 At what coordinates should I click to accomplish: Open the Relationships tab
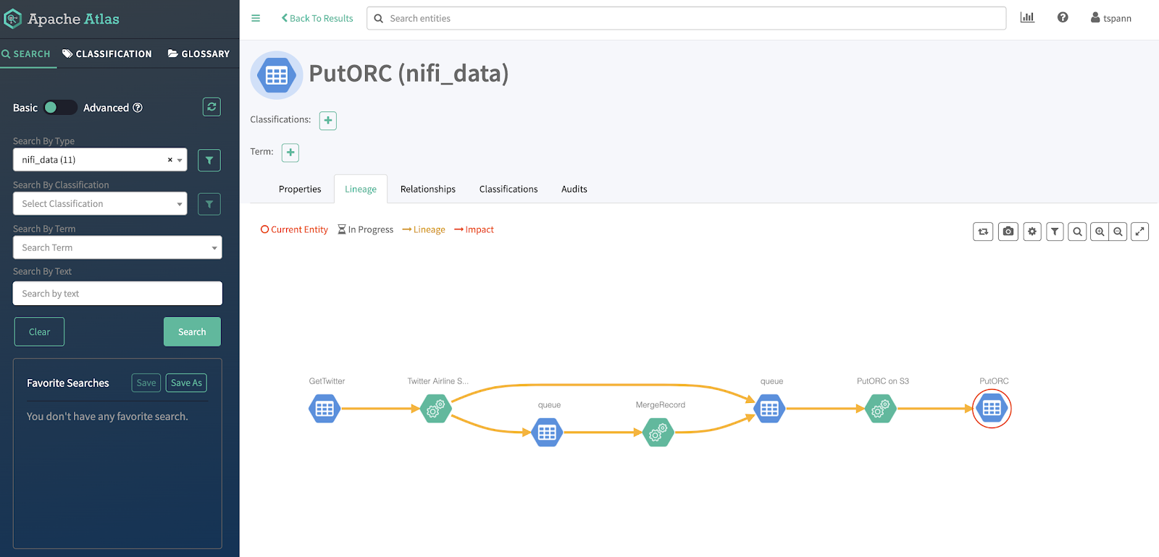click(428, 189)
